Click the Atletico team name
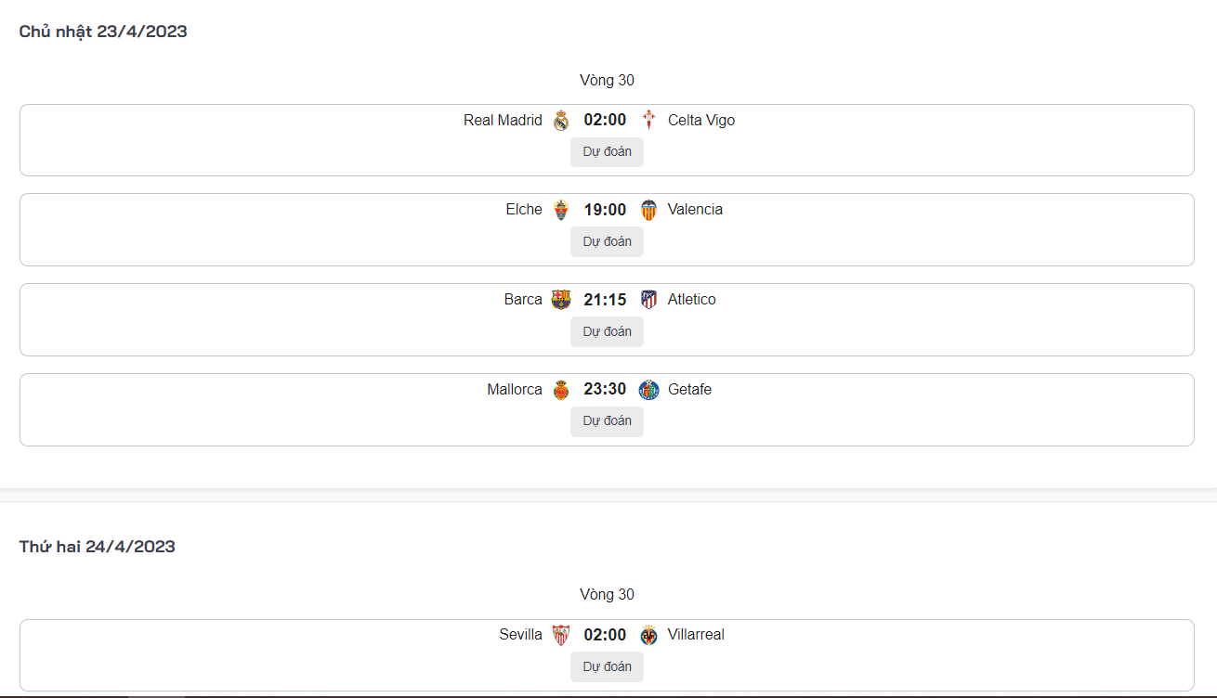1217x698 pixels. (691, 300)
